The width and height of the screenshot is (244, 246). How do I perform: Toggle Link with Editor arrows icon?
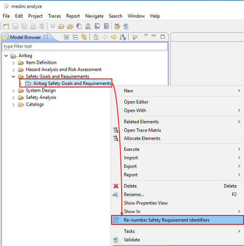pyautogui.click(x=84, y=37)
